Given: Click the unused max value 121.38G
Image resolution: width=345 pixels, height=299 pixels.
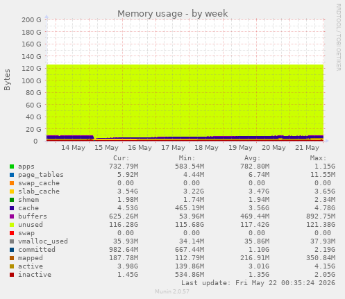Looking at the screenshot, I should coord(321,225).
